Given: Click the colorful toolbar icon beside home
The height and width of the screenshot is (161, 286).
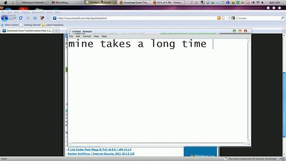Looking at the screenshot, I should pos(42,18).
